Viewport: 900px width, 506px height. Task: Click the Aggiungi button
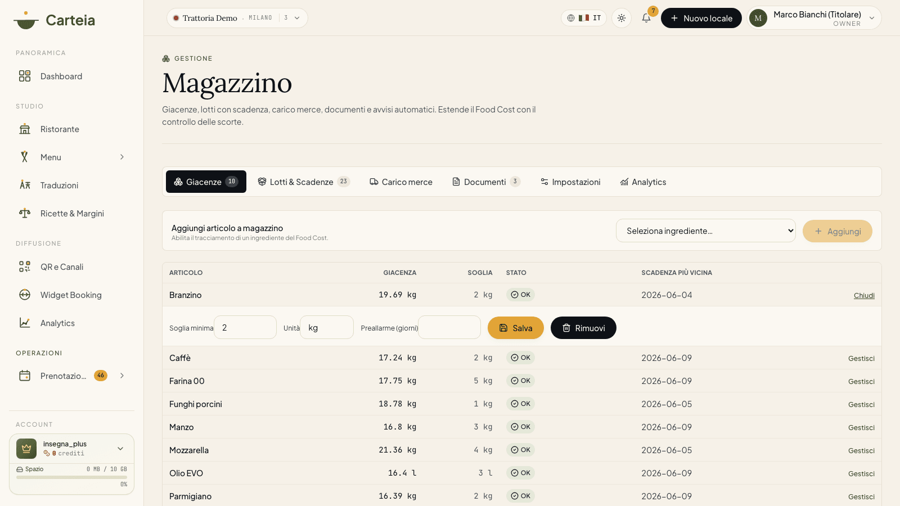point(838,231)
